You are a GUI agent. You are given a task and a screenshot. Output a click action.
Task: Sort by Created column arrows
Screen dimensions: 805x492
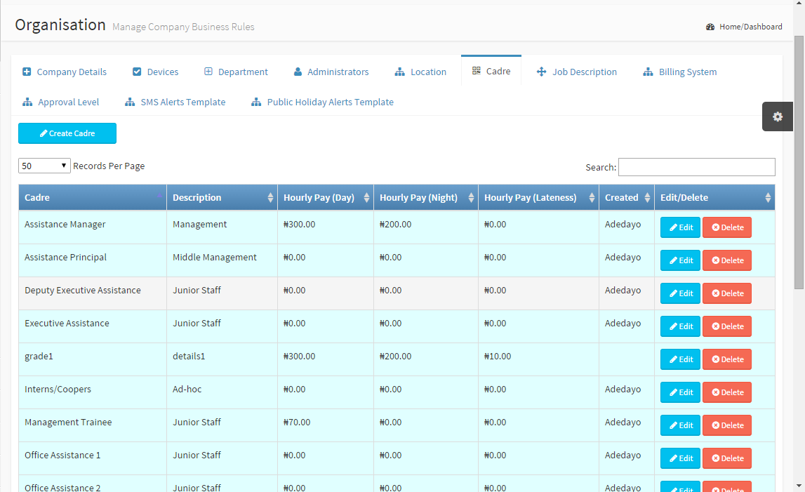646,198
